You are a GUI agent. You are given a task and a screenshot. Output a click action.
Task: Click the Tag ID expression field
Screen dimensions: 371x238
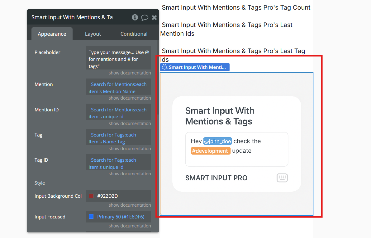(x=118, y=163)
